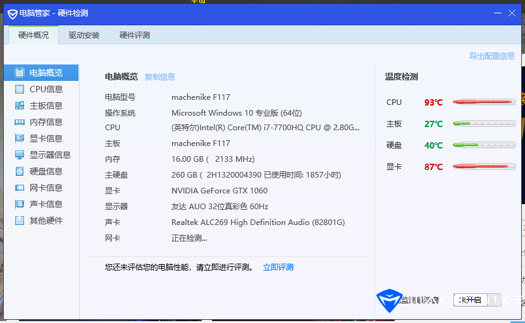
Task: Click the 显卡 temperature bar
Action: [484, 166]
